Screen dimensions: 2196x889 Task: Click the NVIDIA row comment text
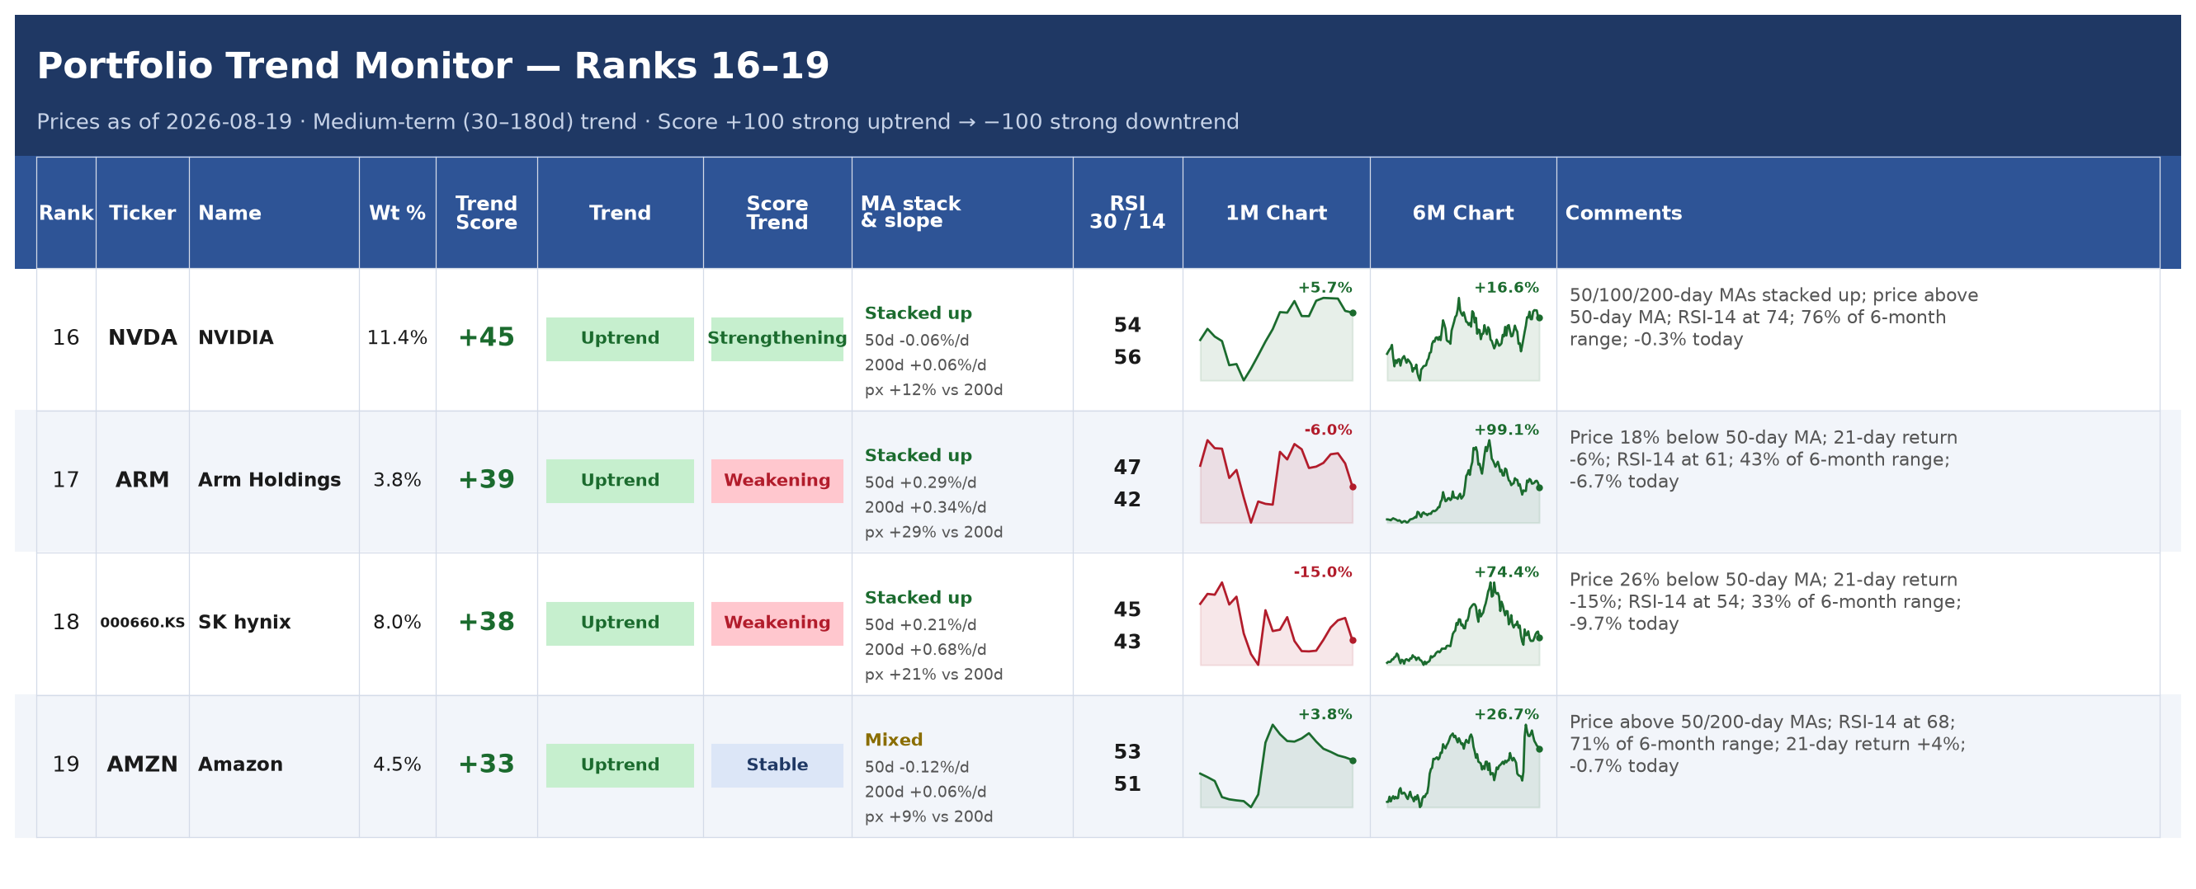click(1773, 317)
